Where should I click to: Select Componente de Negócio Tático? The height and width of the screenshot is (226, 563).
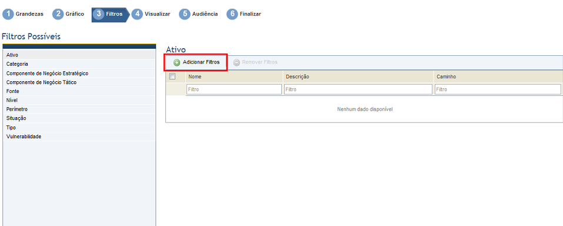79,82
